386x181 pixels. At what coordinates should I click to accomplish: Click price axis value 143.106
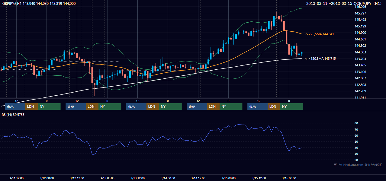[x=361, y=72]
